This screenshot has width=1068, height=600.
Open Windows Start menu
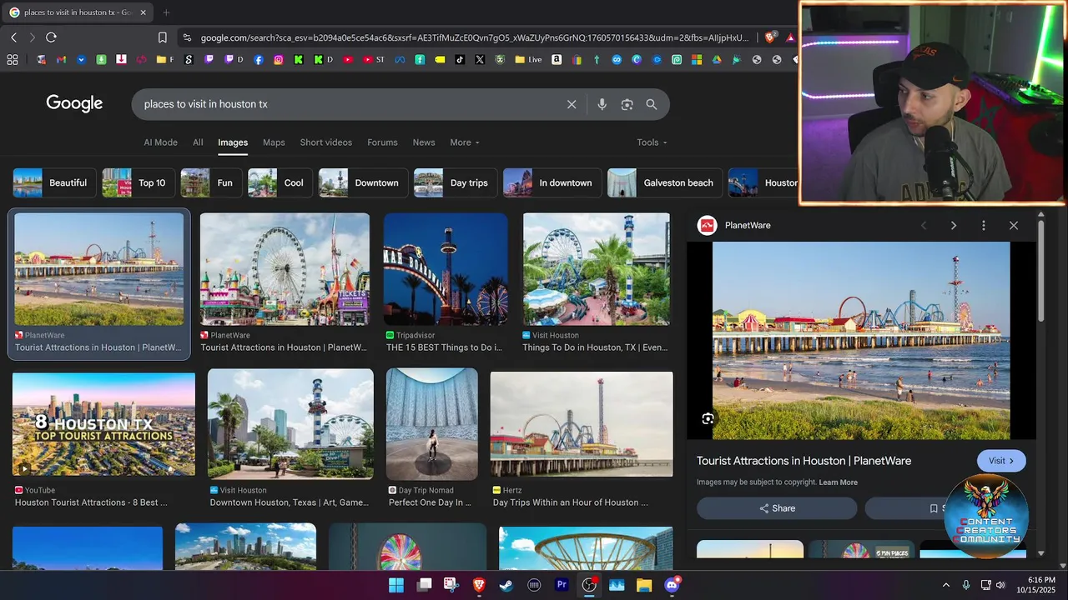396,585
